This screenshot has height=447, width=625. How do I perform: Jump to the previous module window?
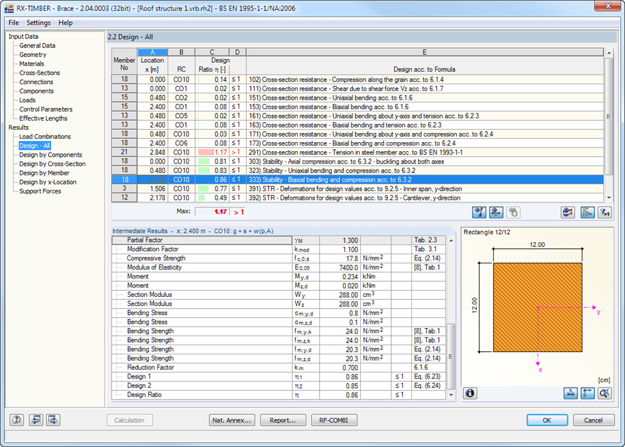pyautogui.click(x=36, y=420)
